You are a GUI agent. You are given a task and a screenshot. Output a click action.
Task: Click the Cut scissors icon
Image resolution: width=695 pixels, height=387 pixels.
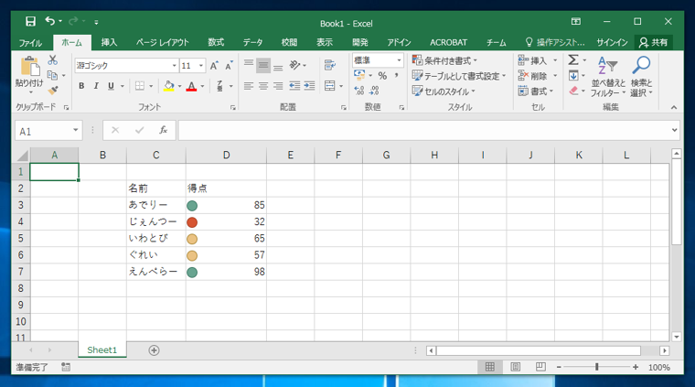tap(53, 59)
